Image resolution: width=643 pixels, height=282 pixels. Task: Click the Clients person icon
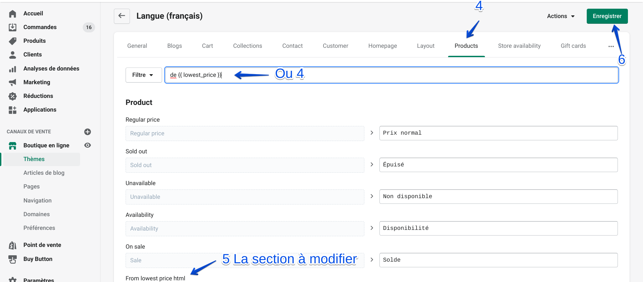point(13,55)
